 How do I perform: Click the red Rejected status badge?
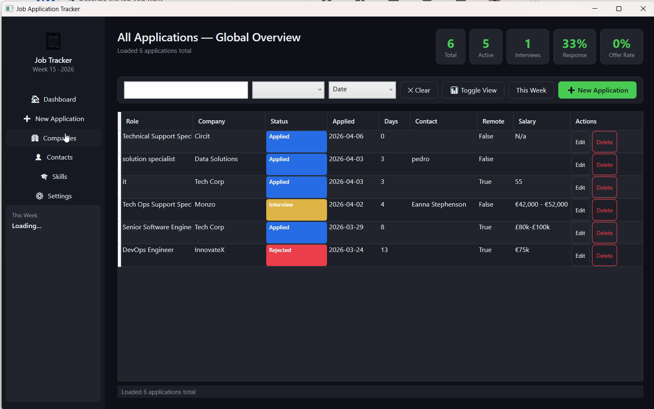296,255
